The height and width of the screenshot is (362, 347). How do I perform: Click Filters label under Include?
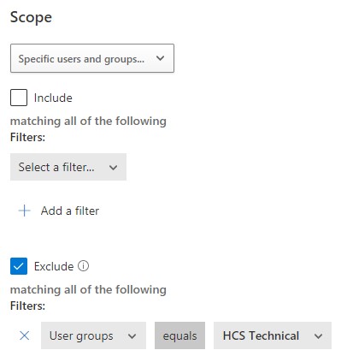click(27, 137)
